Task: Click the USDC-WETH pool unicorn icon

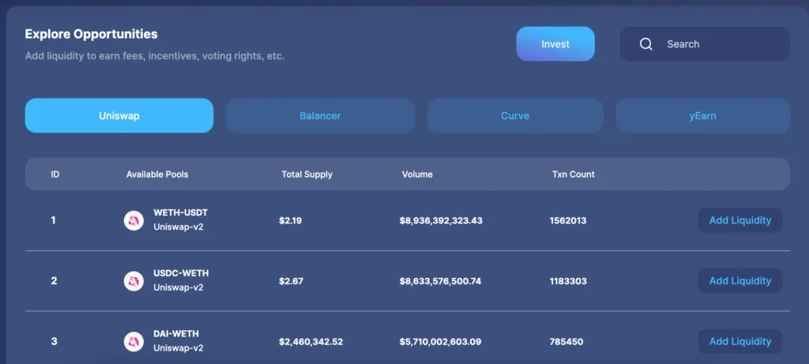Action: point(134,281)
